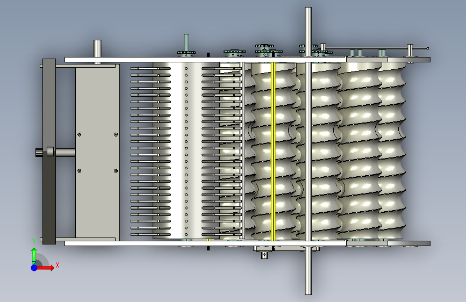Select the splined shaft stub at far left
Screen dimensions: 466x302
click(x=39, y=153)
